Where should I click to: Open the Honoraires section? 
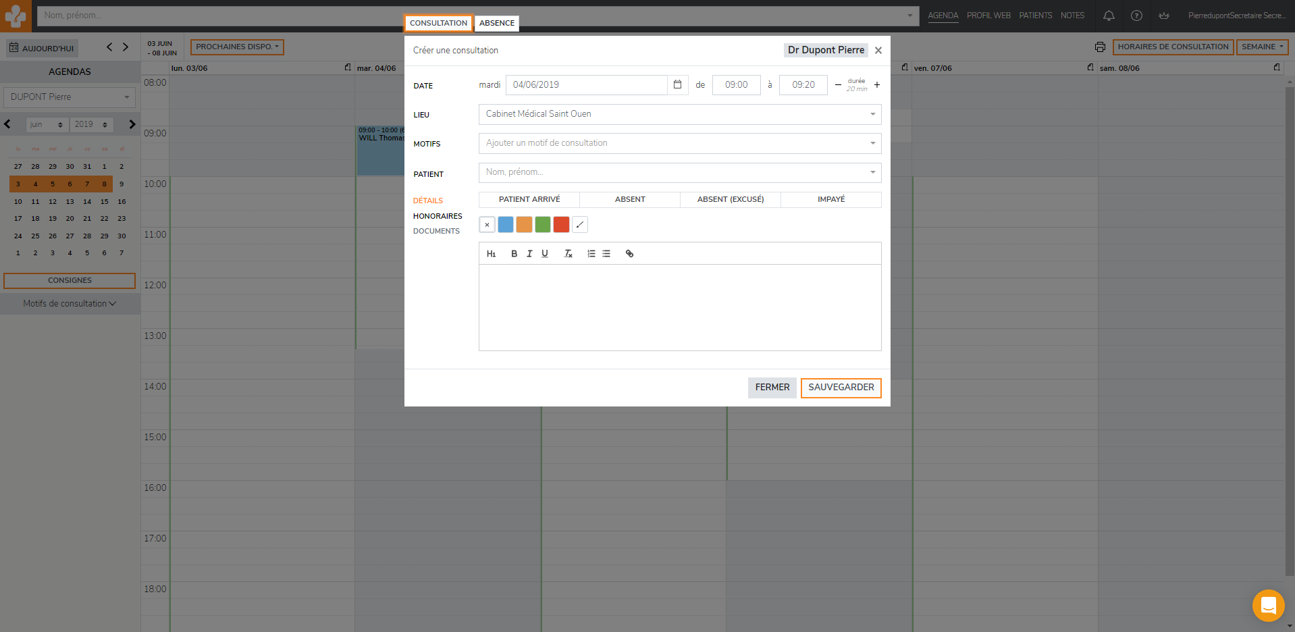(x=438, y=216)
